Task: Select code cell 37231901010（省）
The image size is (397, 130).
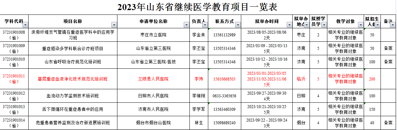Action: point(14,62)
